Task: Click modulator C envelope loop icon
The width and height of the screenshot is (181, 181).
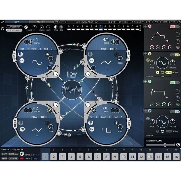Action: (178, 104)
